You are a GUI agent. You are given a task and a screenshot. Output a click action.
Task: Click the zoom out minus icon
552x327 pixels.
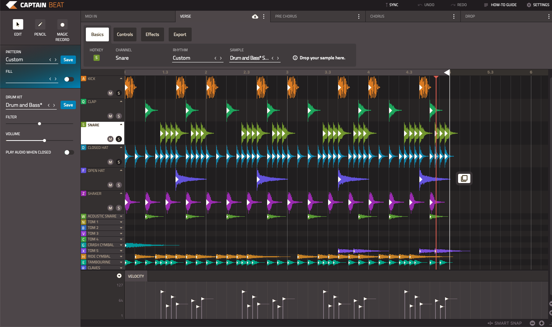click(532, 323)
